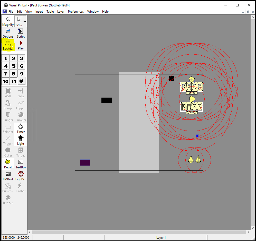Select the Magnify tool

[x=8, y=21]
